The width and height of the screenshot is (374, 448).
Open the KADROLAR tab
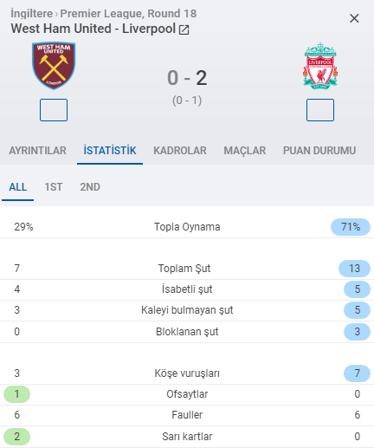(180, 151)
